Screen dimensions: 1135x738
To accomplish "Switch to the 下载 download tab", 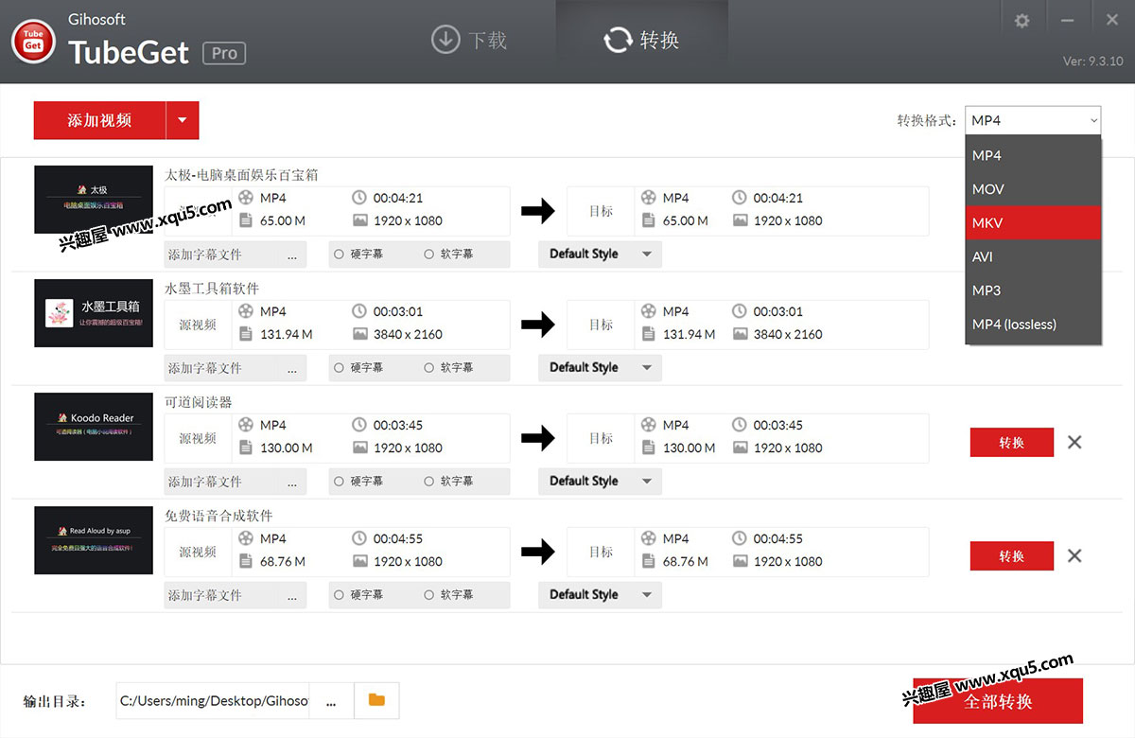I will tap(469, 40).
